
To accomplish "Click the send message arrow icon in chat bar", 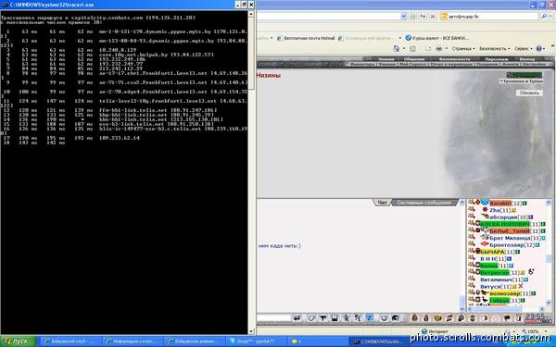I will tap(297, 318).
